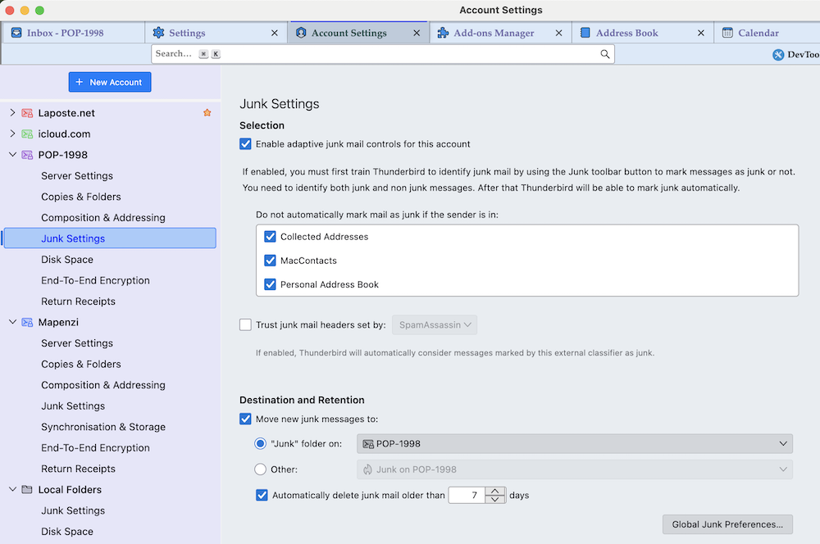Screen dimensions: 820x544
Task: Click the DevTools icon in the toolbar
Action: [778, 55]
